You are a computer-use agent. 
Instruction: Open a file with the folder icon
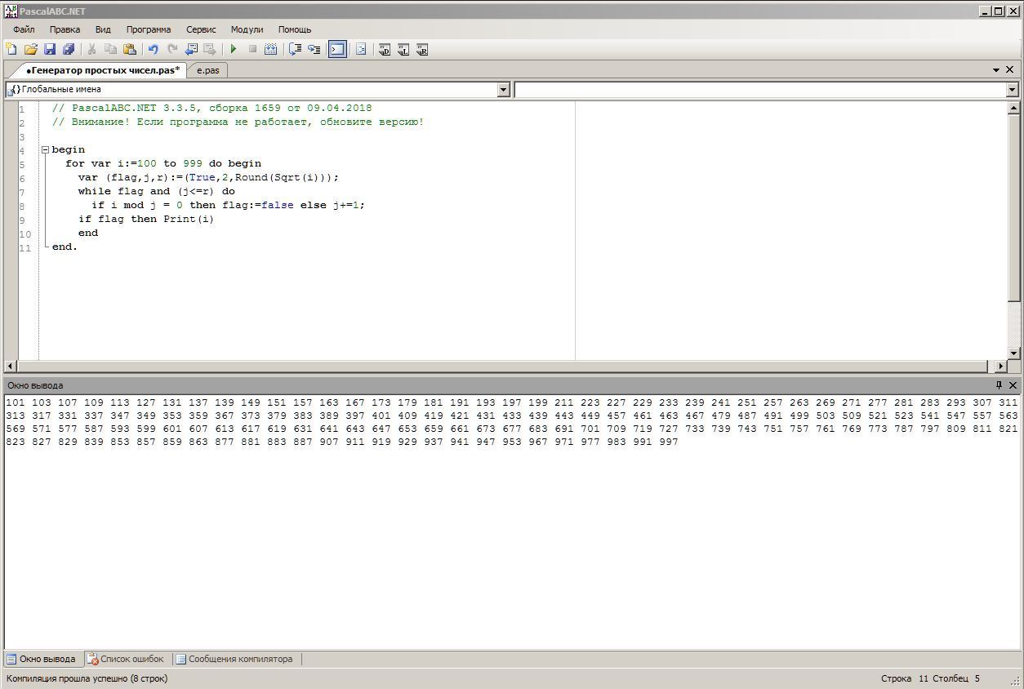[31, 50]
